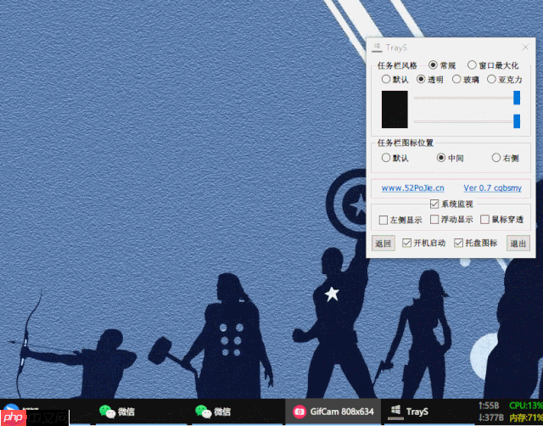Open the Ver 0.7 cqbsmy link

492,188
